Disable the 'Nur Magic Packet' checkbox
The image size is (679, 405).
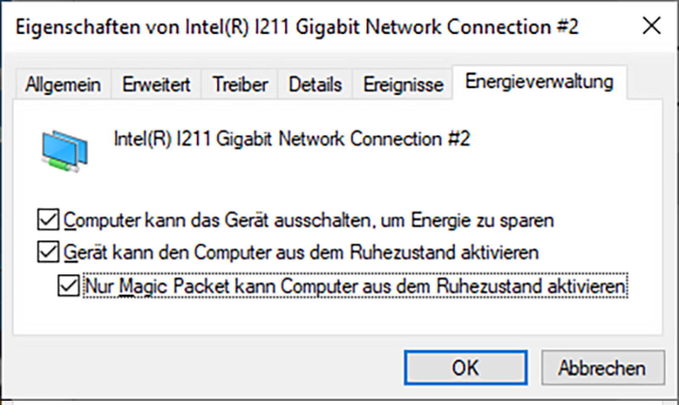click(68, 286)
